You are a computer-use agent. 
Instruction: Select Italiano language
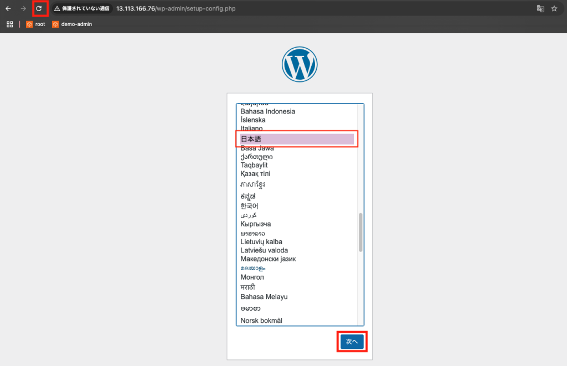pos(297,128)
